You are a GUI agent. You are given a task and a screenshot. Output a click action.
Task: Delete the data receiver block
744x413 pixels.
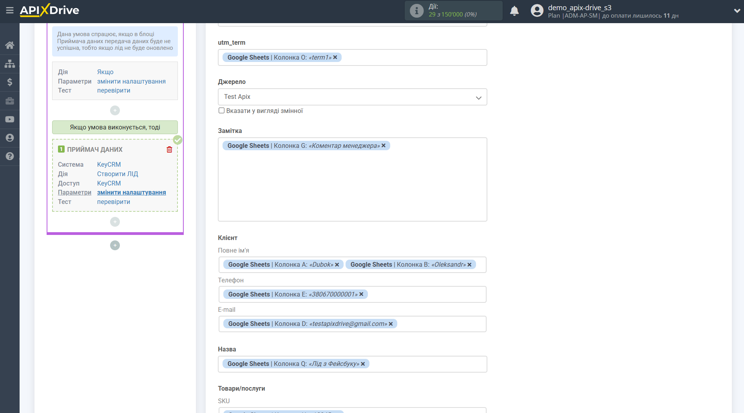click(169, 149)
